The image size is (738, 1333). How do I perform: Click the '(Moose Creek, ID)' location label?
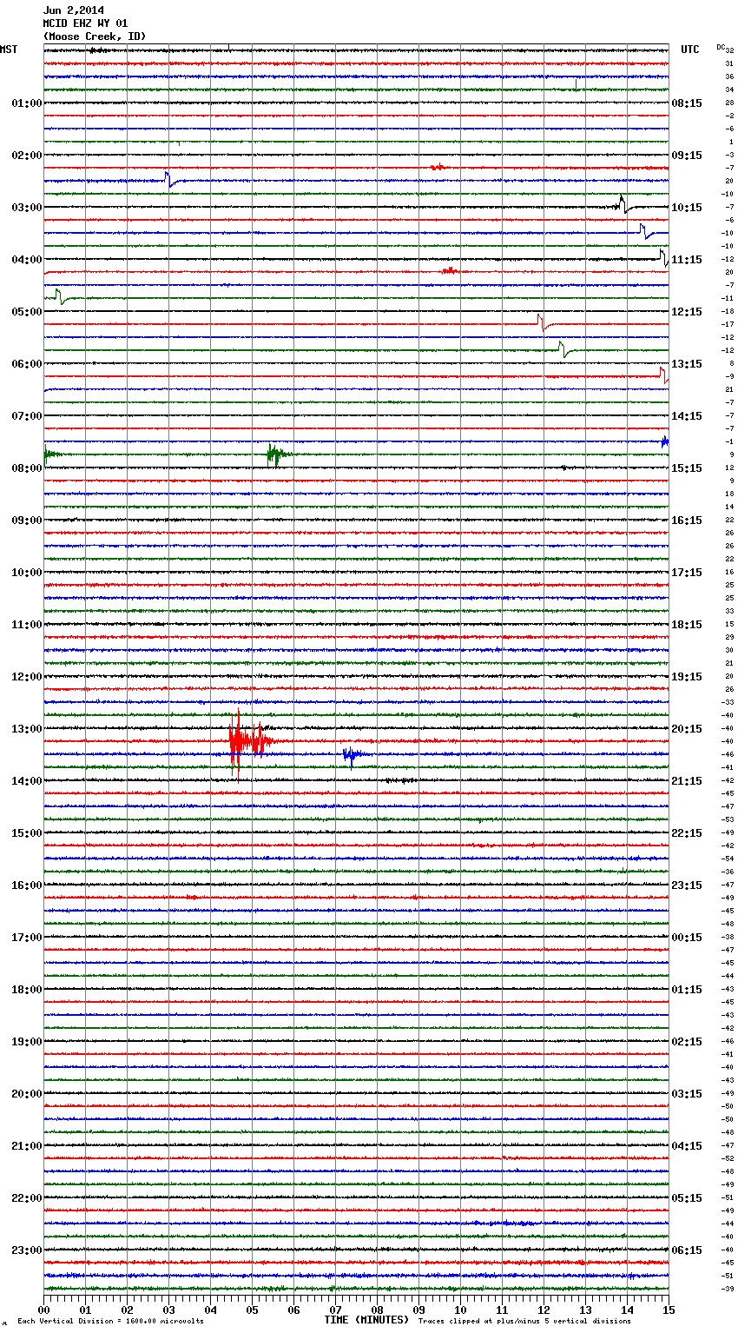95,36
